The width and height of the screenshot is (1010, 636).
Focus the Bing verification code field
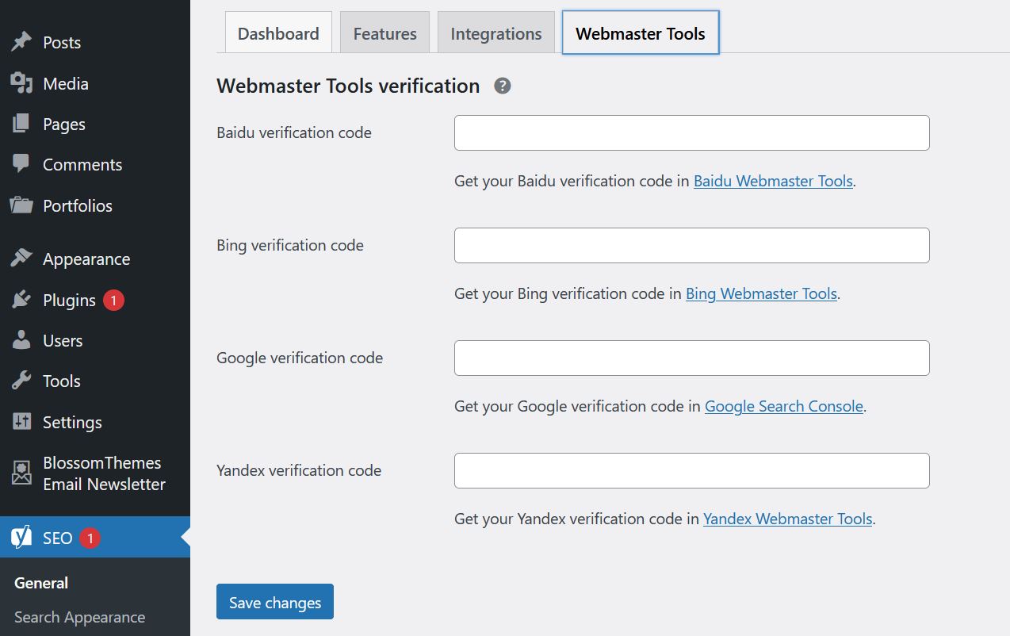[691, 246]
